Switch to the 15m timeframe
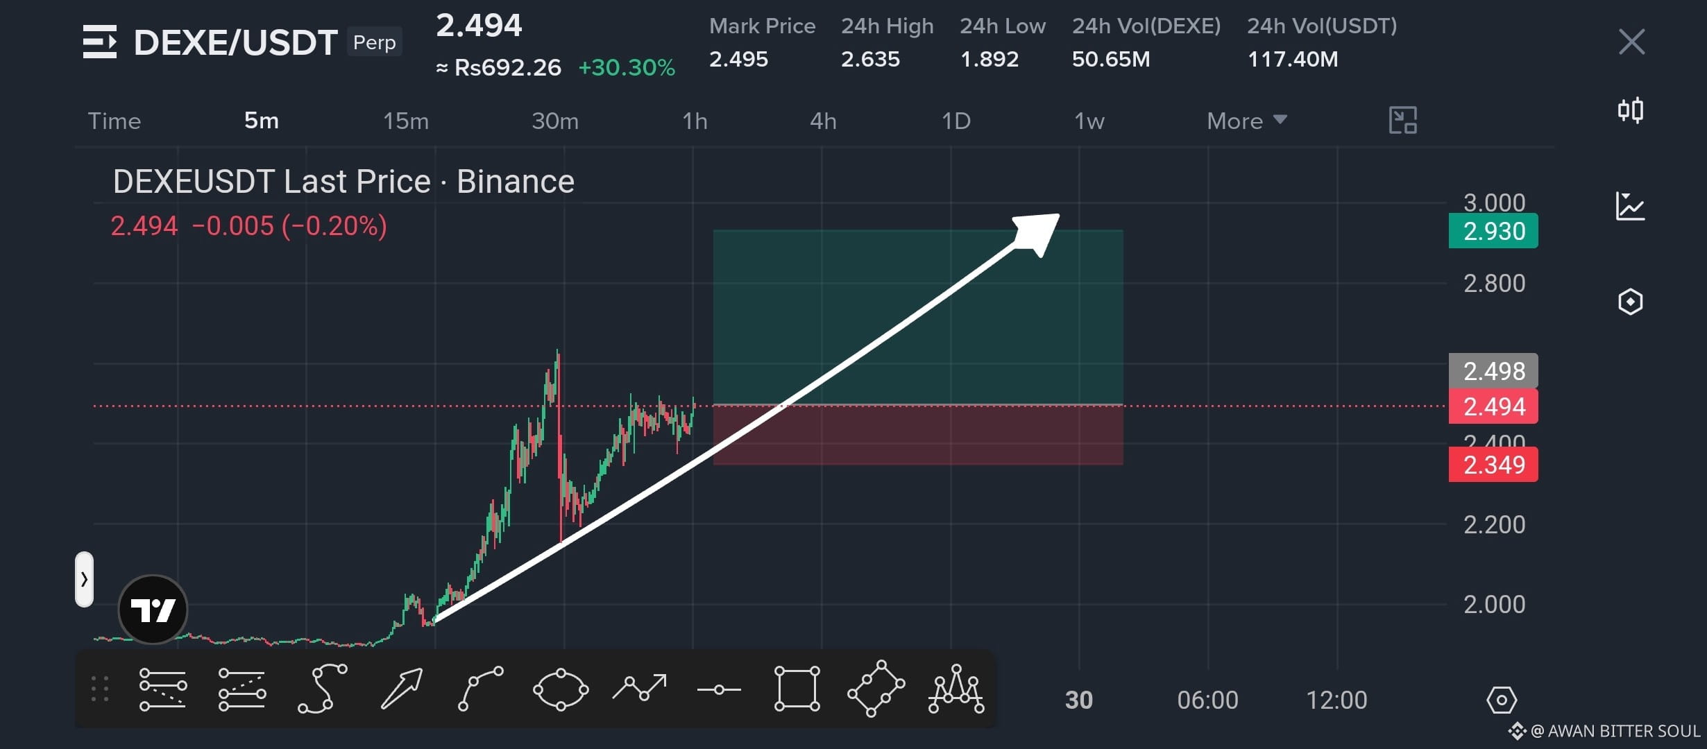 406,121
